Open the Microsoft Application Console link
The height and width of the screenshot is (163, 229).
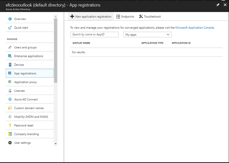click(195, 28)
